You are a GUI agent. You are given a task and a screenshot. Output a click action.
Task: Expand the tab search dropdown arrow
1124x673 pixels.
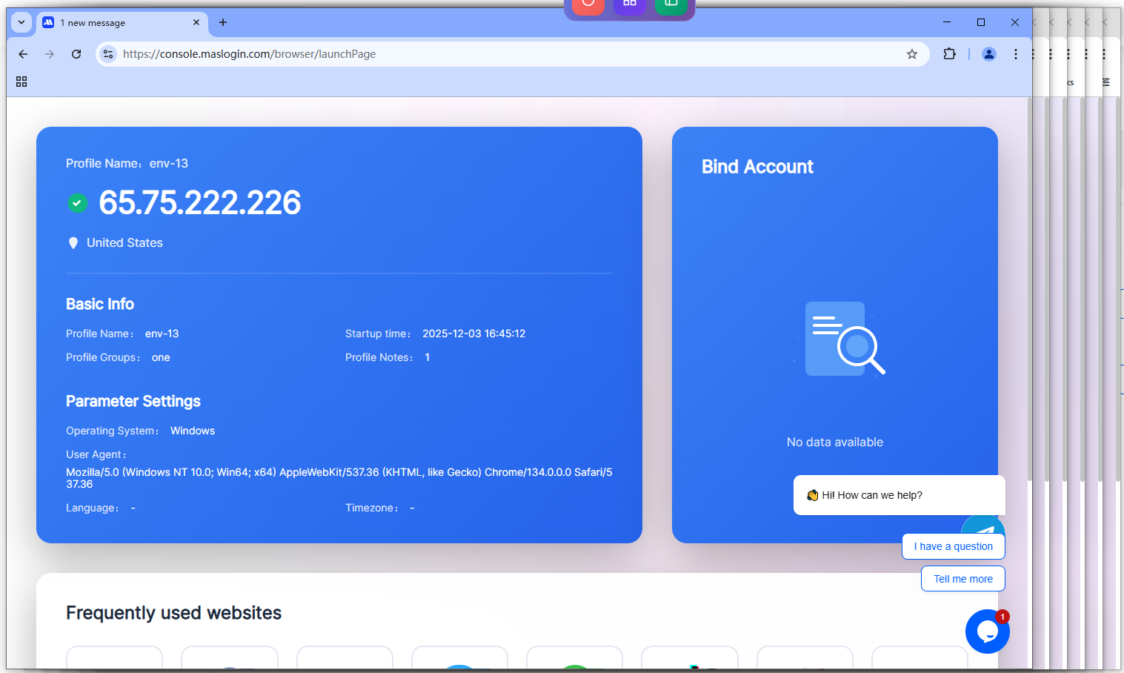pos(21,22)
